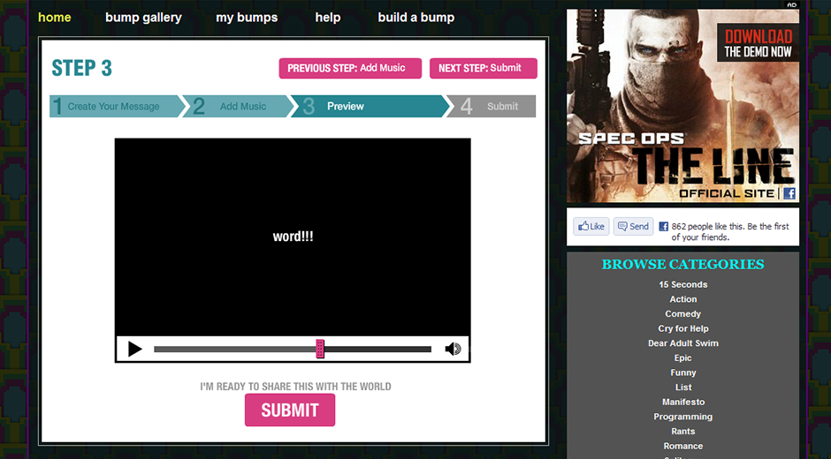831x459 pixels.
Task: Click the Facebook Send button
Action: (x=633, y=226)
